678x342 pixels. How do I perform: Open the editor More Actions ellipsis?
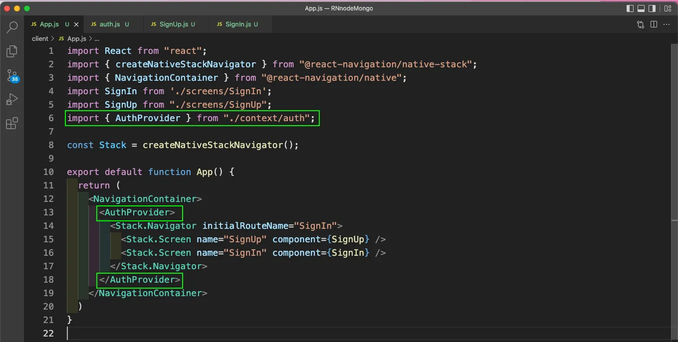(x=667, y=24)
